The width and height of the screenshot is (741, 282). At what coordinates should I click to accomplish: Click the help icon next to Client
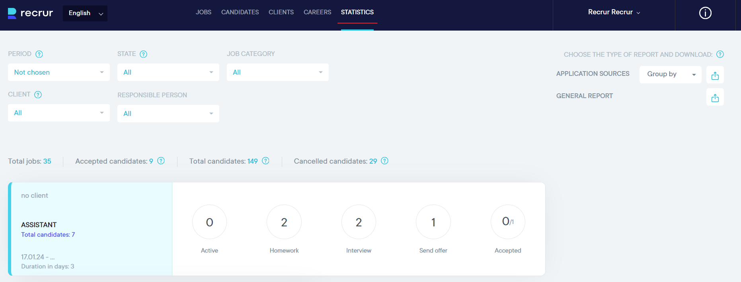click(x=38, y=95)
